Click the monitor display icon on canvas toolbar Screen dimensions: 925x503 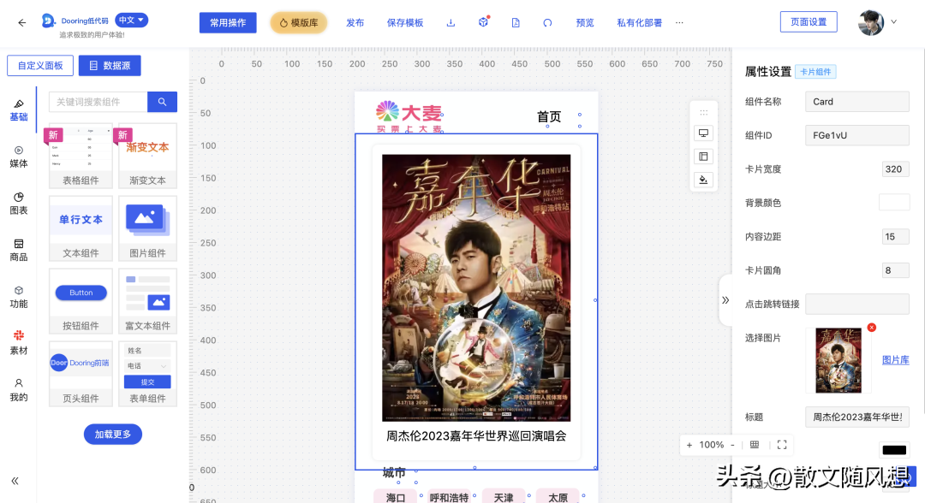(703, 133)
